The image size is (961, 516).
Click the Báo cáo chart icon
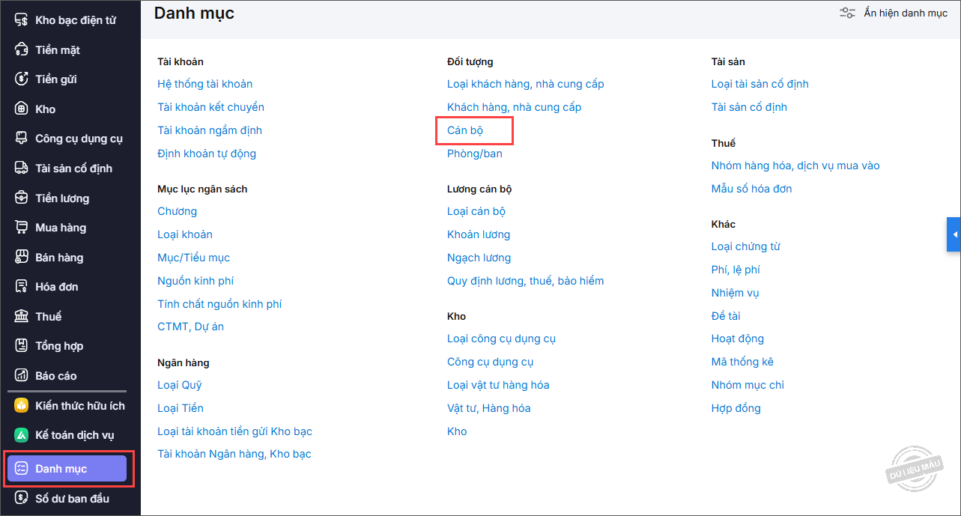tap(22, 376)
